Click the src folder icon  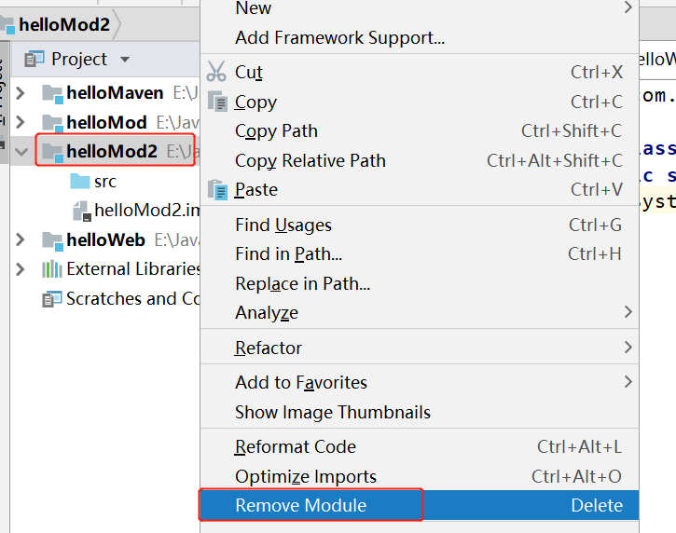pos(80,182)
